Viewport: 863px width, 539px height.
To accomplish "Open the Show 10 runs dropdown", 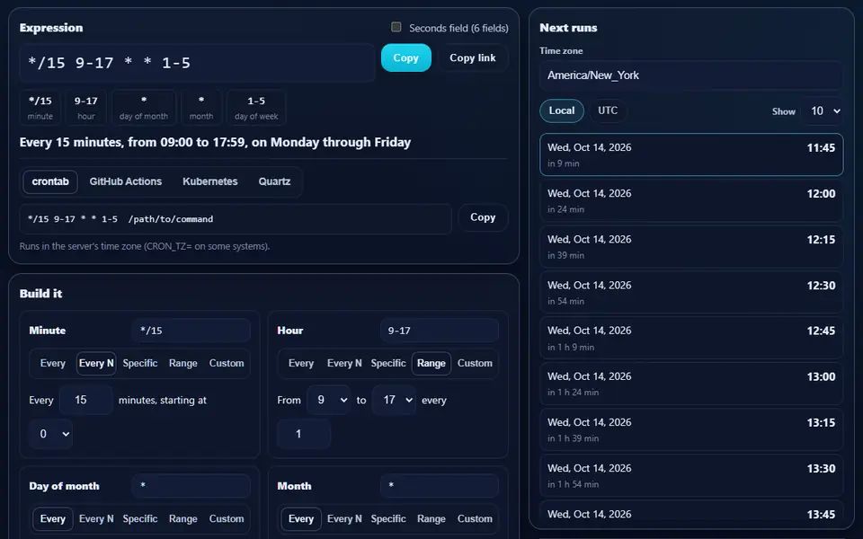I will 823,111.
